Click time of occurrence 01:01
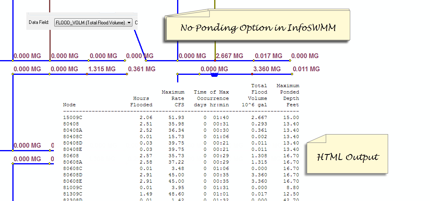The width and height of the screenshot is (430, 201). (221, 194)
